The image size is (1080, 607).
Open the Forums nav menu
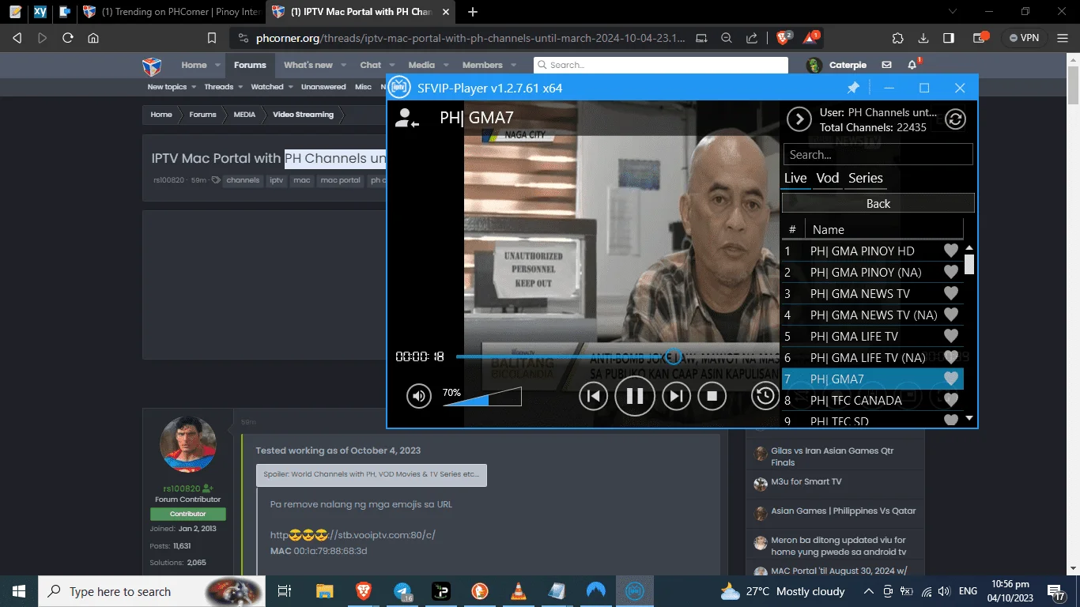pos(250,65)
